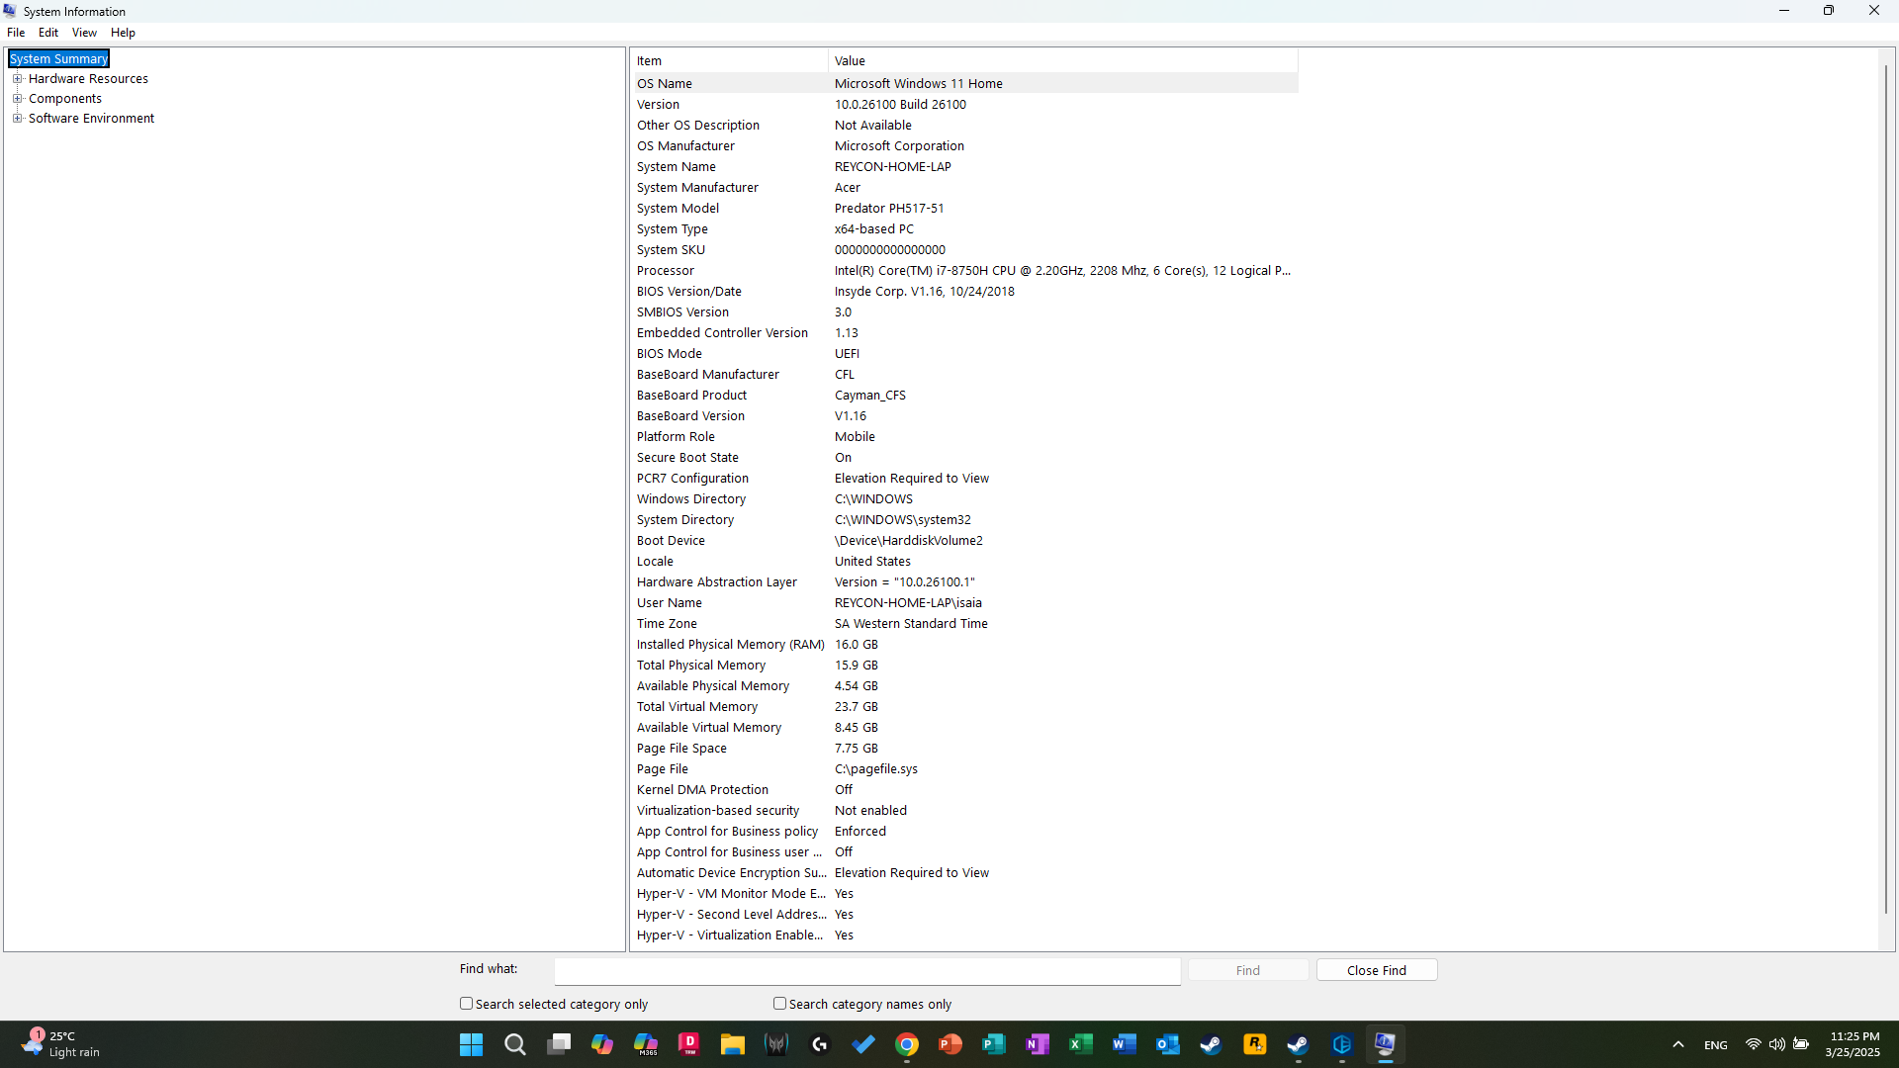Open the clock showing 11:25 PM
Image resolution: width=1899 pixels, height=1068 pixels.
point(1854,1044)
